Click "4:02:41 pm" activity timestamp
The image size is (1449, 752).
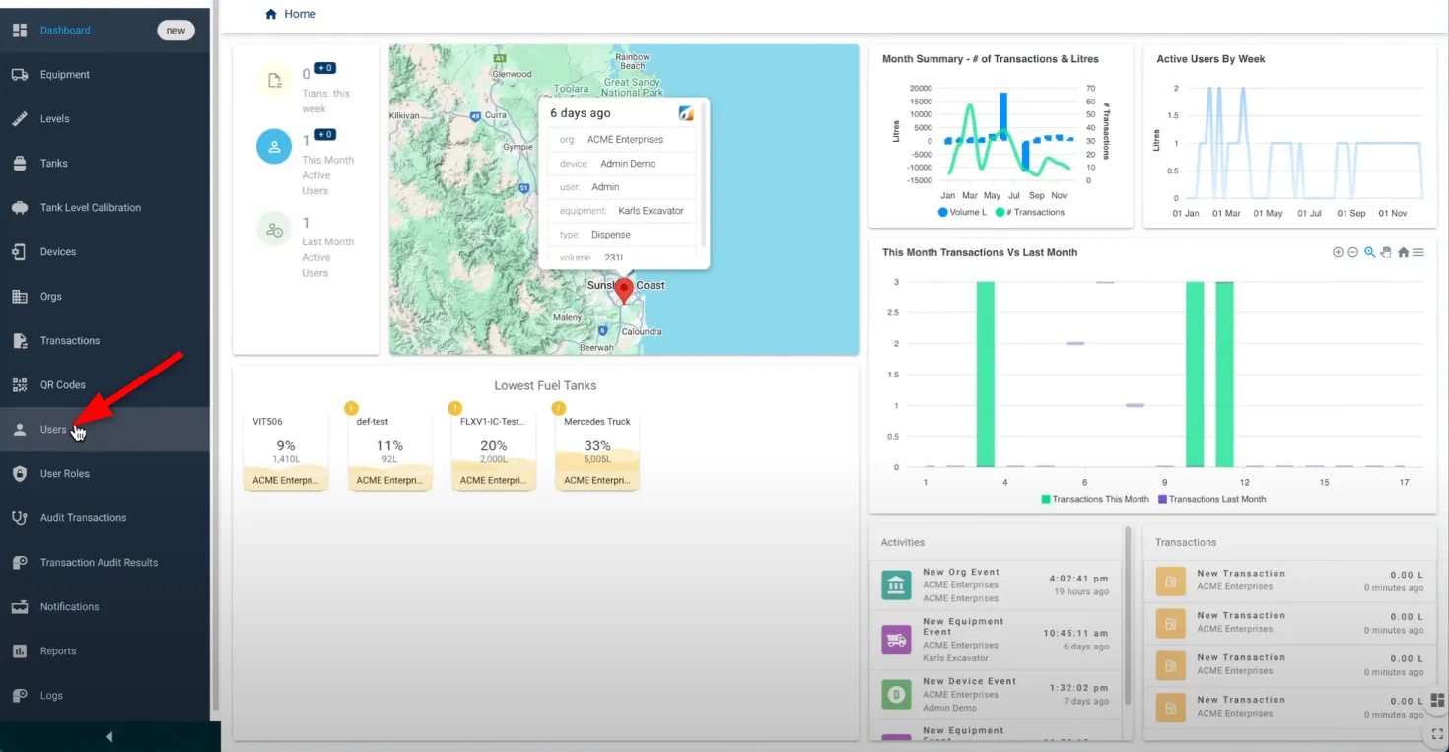coord(1079,579)
